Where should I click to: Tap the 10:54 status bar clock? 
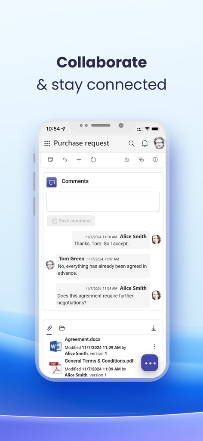pos(53,129)
